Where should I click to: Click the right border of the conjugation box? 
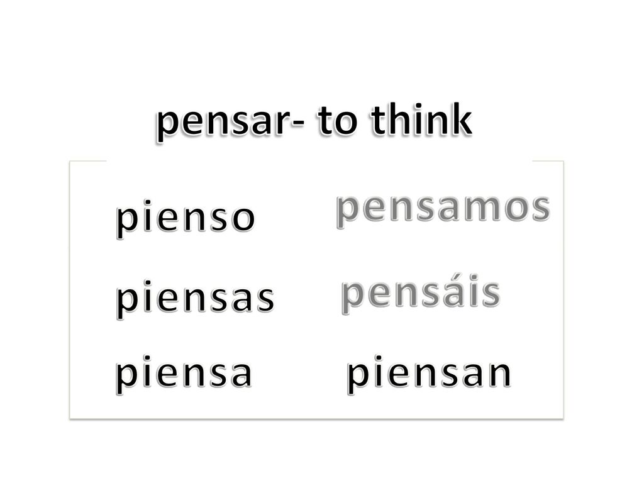pos(563,290)
